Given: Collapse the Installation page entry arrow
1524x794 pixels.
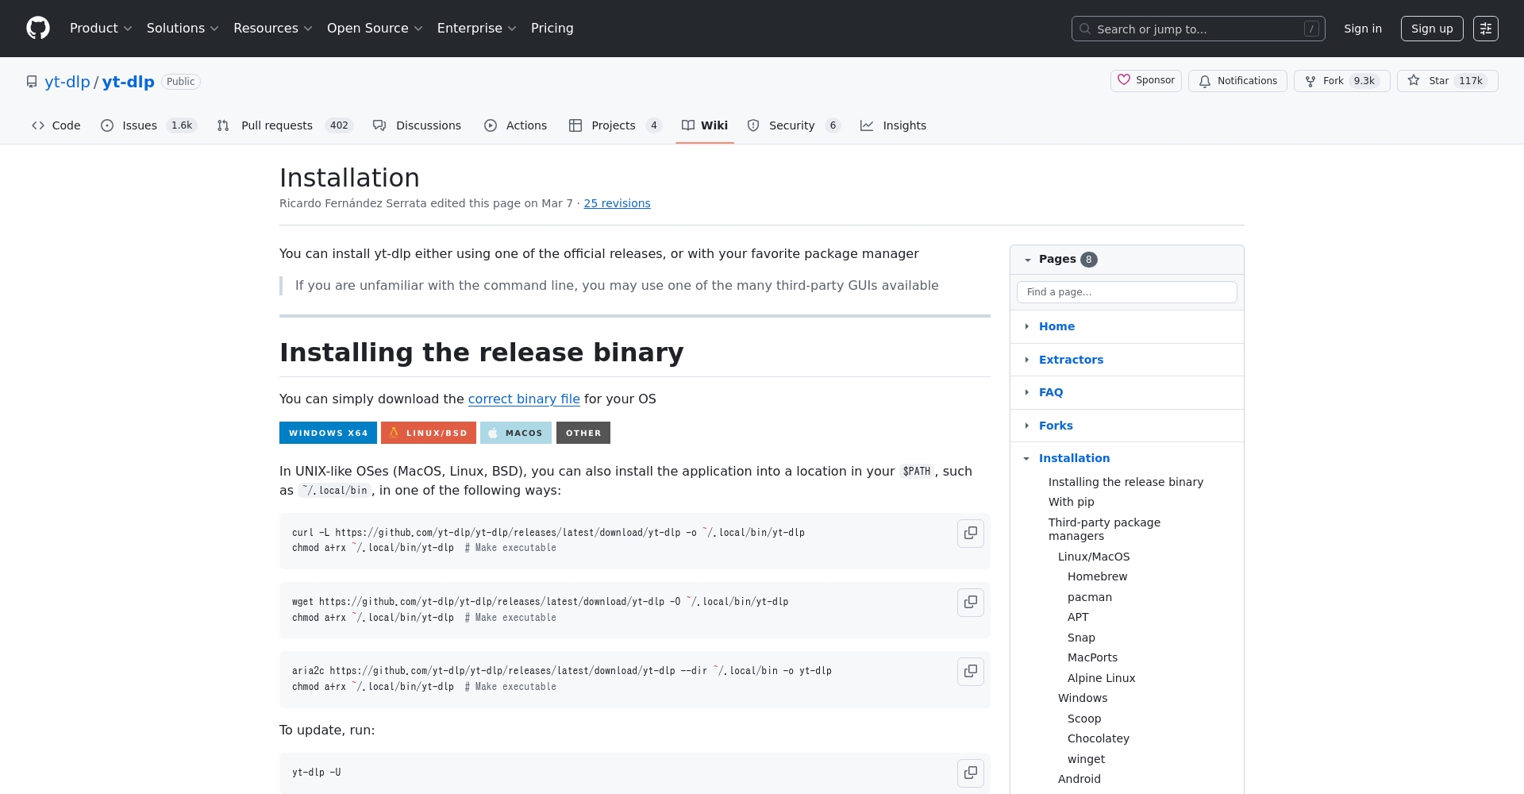Looking at the screenshot, I should click(1027, 458).
